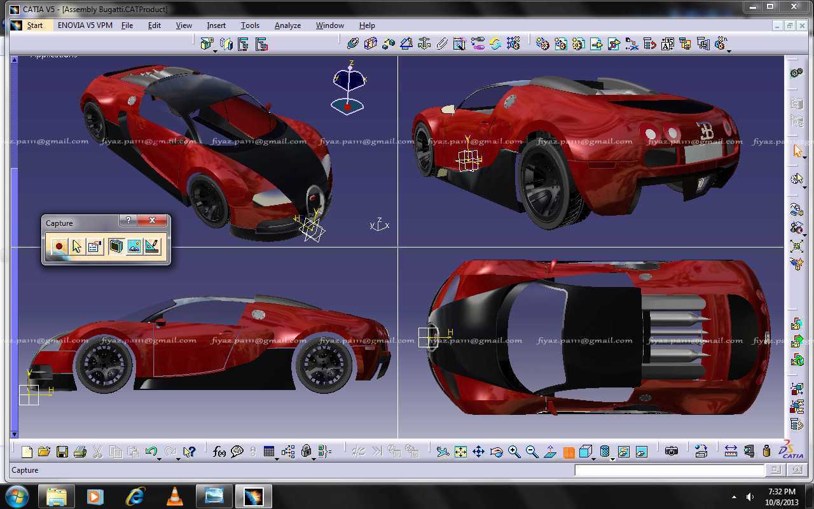Click the paperclip Fix Together icon
The image size is (814, 509).
[x=442, y=43]
